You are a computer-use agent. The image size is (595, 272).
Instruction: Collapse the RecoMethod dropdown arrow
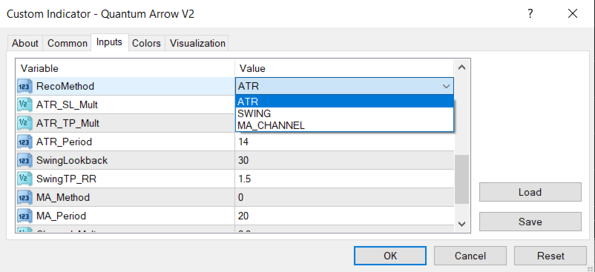pos(446,87)
